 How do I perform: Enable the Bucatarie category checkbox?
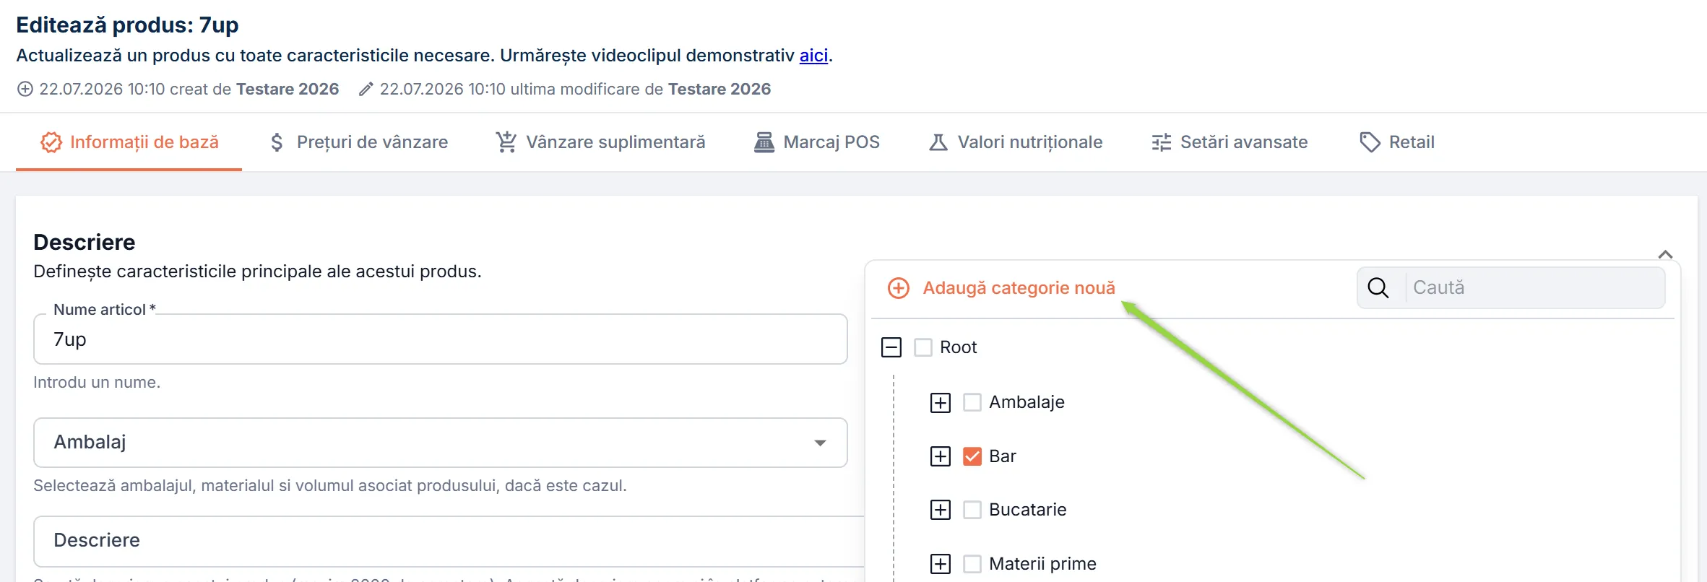(972, 510)
